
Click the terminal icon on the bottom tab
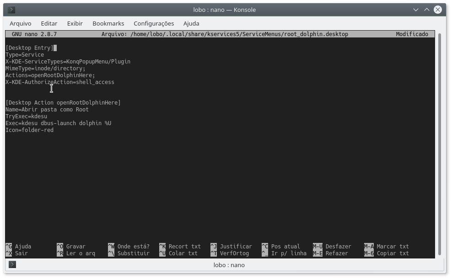(x=12, y=265)
